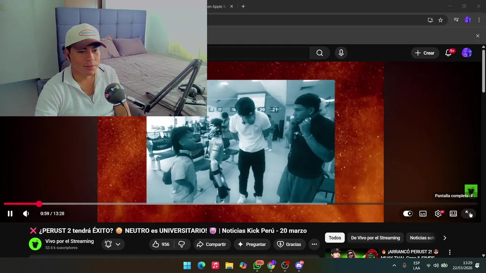
Task: Open the Vivo por el Streaming channel avatar
Action: coord(35,244)
